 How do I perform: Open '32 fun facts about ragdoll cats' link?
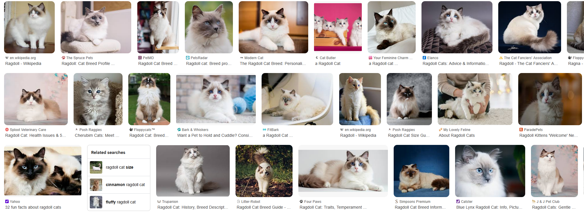click(x=33, y=207)
